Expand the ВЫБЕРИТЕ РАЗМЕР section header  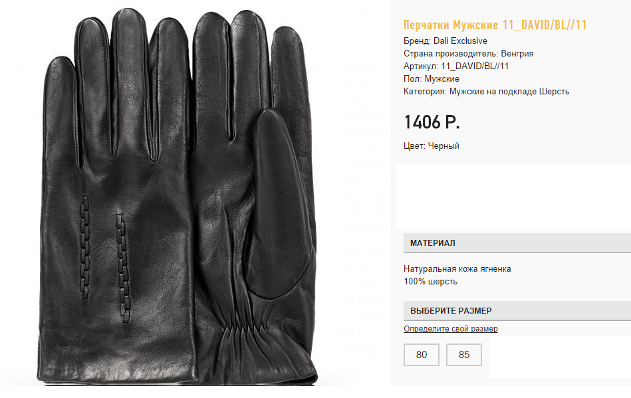[x=517, y=311]
